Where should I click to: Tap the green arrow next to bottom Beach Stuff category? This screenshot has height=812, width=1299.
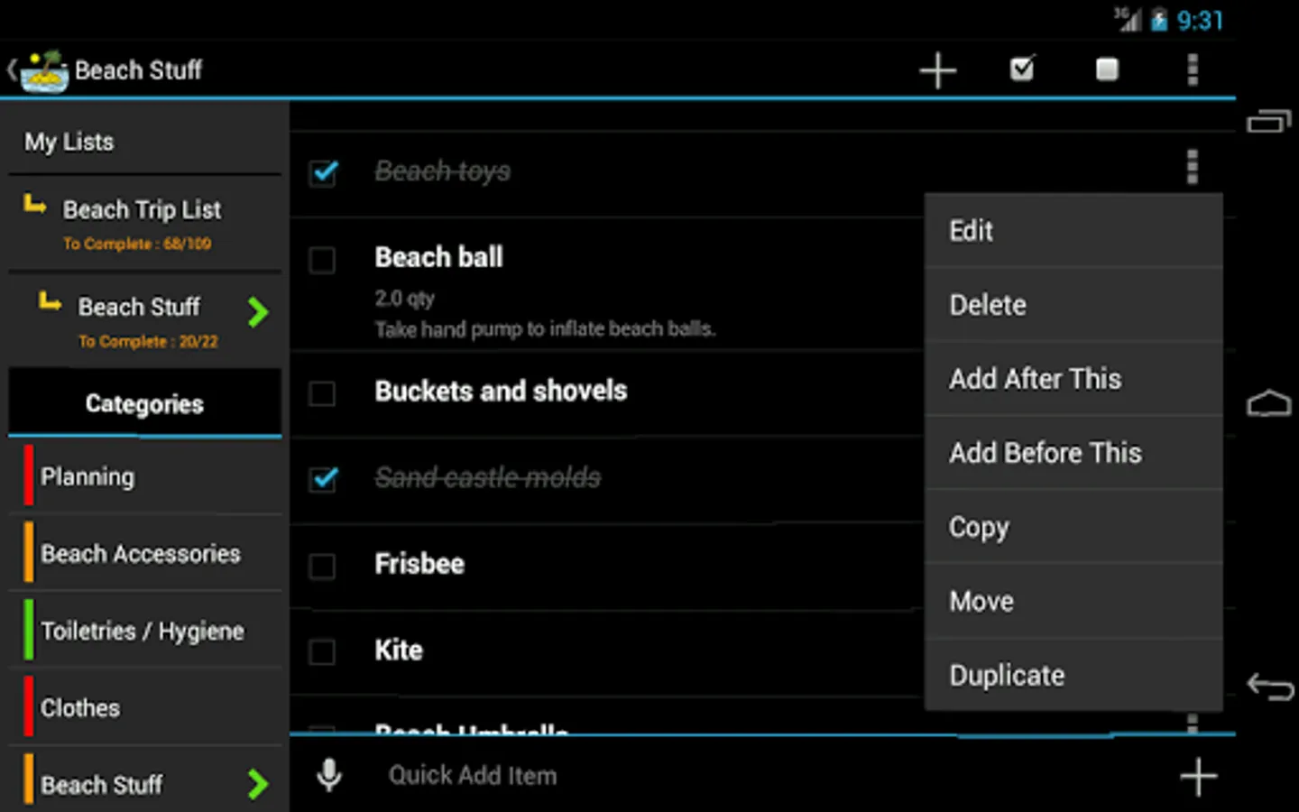[x=259, y=783]
